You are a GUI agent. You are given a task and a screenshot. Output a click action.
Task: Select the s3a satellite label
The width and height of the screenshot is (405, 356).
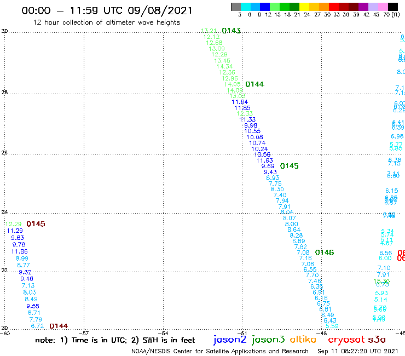click(377, 340)
